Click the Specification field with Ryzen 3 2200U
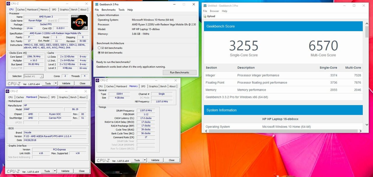 pos(56,33)
